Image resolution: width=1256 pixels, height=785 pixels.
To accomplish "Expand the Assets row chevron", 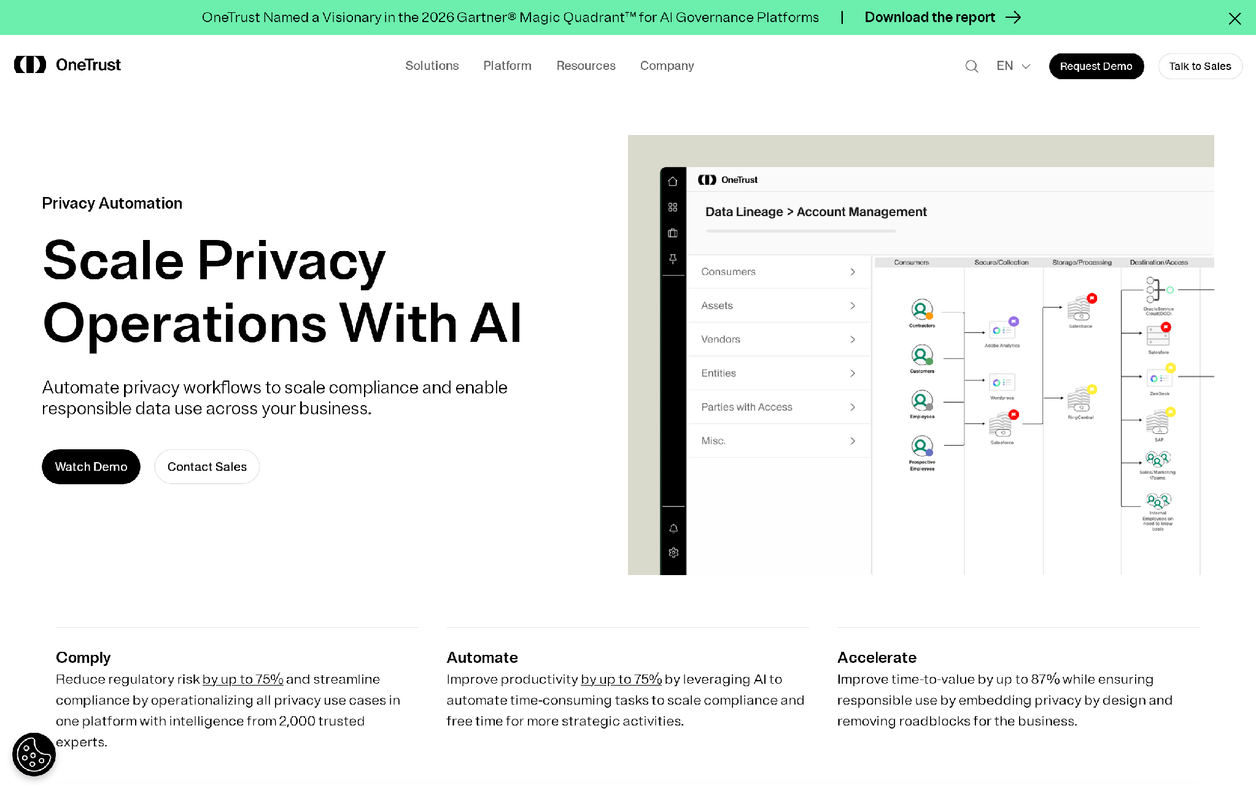I will 853,306.
